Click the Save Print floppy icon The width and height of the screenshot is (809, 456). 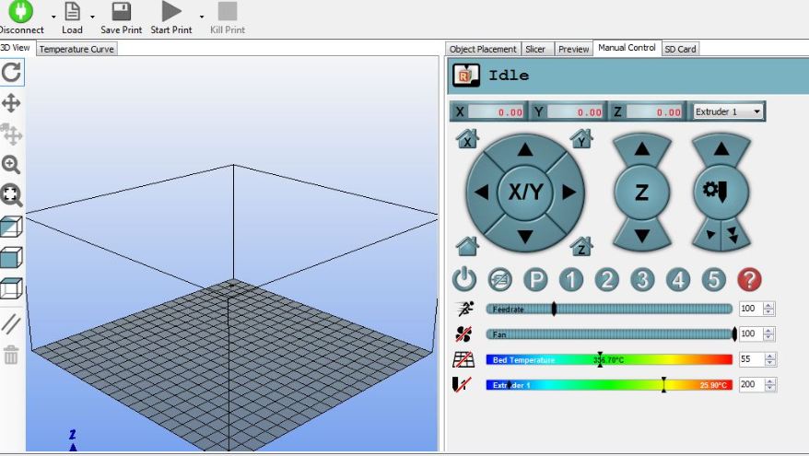[x=122, y=11]
